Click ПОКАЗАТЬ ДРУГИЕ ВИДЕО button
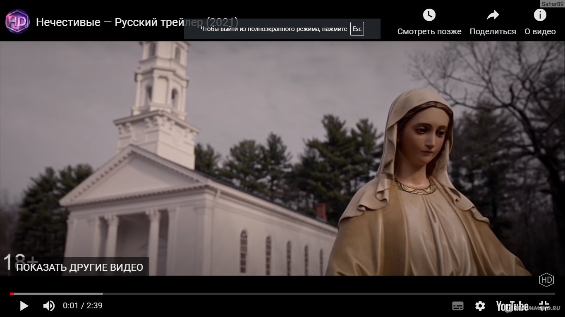565x317 pixels. pyautogui.click(x=79, y=267)
